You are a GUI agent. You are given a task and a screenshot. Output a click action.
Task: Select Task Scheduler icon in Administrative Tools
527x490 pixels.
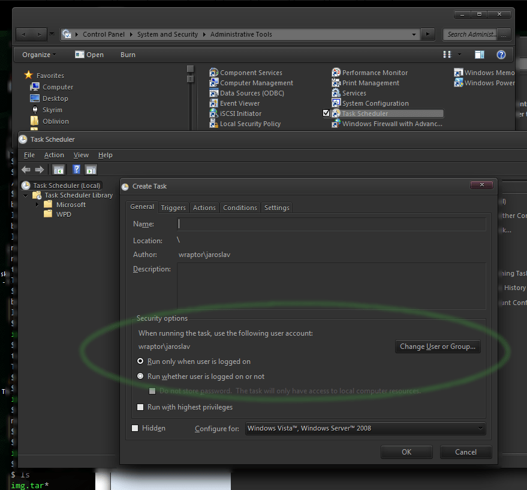coord(336,113)
